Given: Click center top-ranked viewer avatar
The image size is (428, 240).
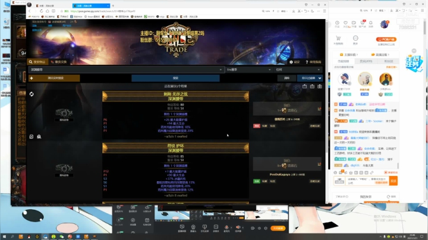Looking at the screenshot, I should pyautogui.click(x=365, y=79).
